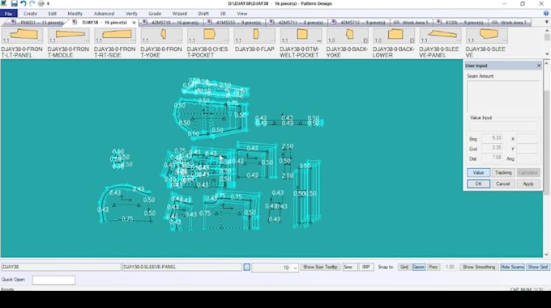Screen dimensions: 551x308
Task: Open the Edit menu
Action: 53,14
